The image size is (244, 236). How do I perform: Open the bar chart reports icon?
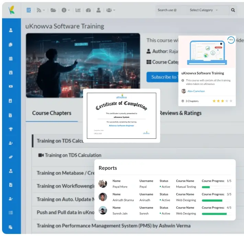pyautogui.click(x=78, y=10)
